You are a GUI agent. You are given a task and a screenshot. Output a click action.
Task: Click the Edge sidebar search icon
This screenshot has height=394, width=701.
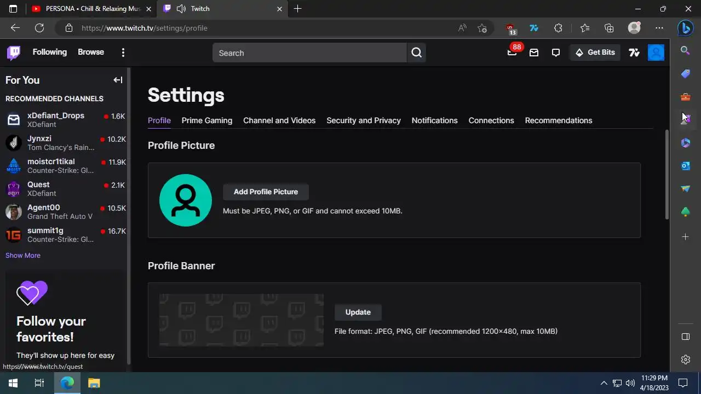coord(685,50)
